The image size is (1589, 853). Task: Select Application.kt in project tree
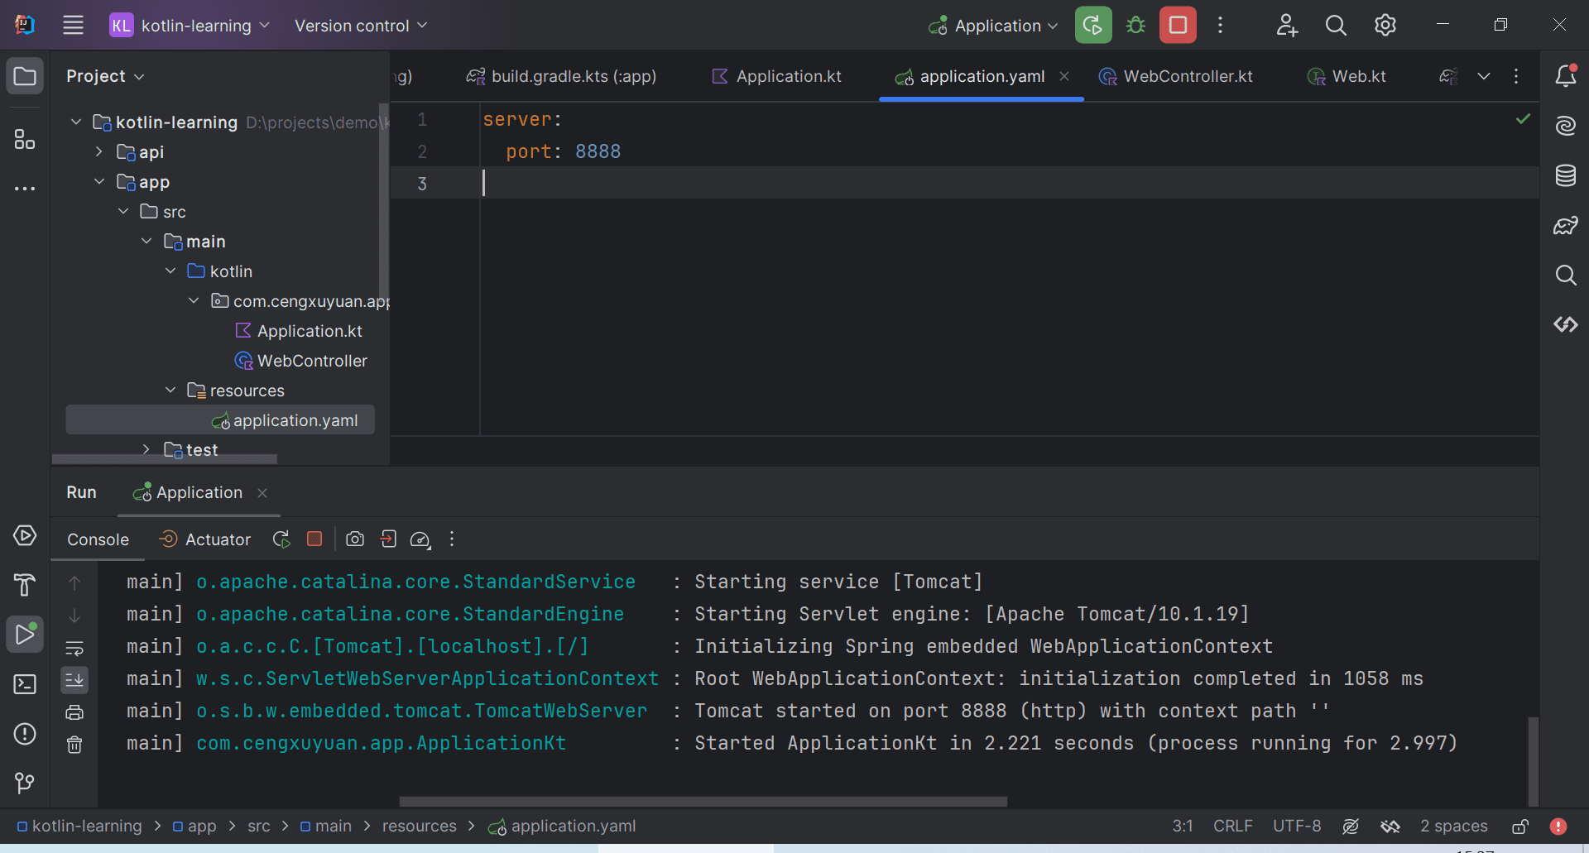(299, 331)
